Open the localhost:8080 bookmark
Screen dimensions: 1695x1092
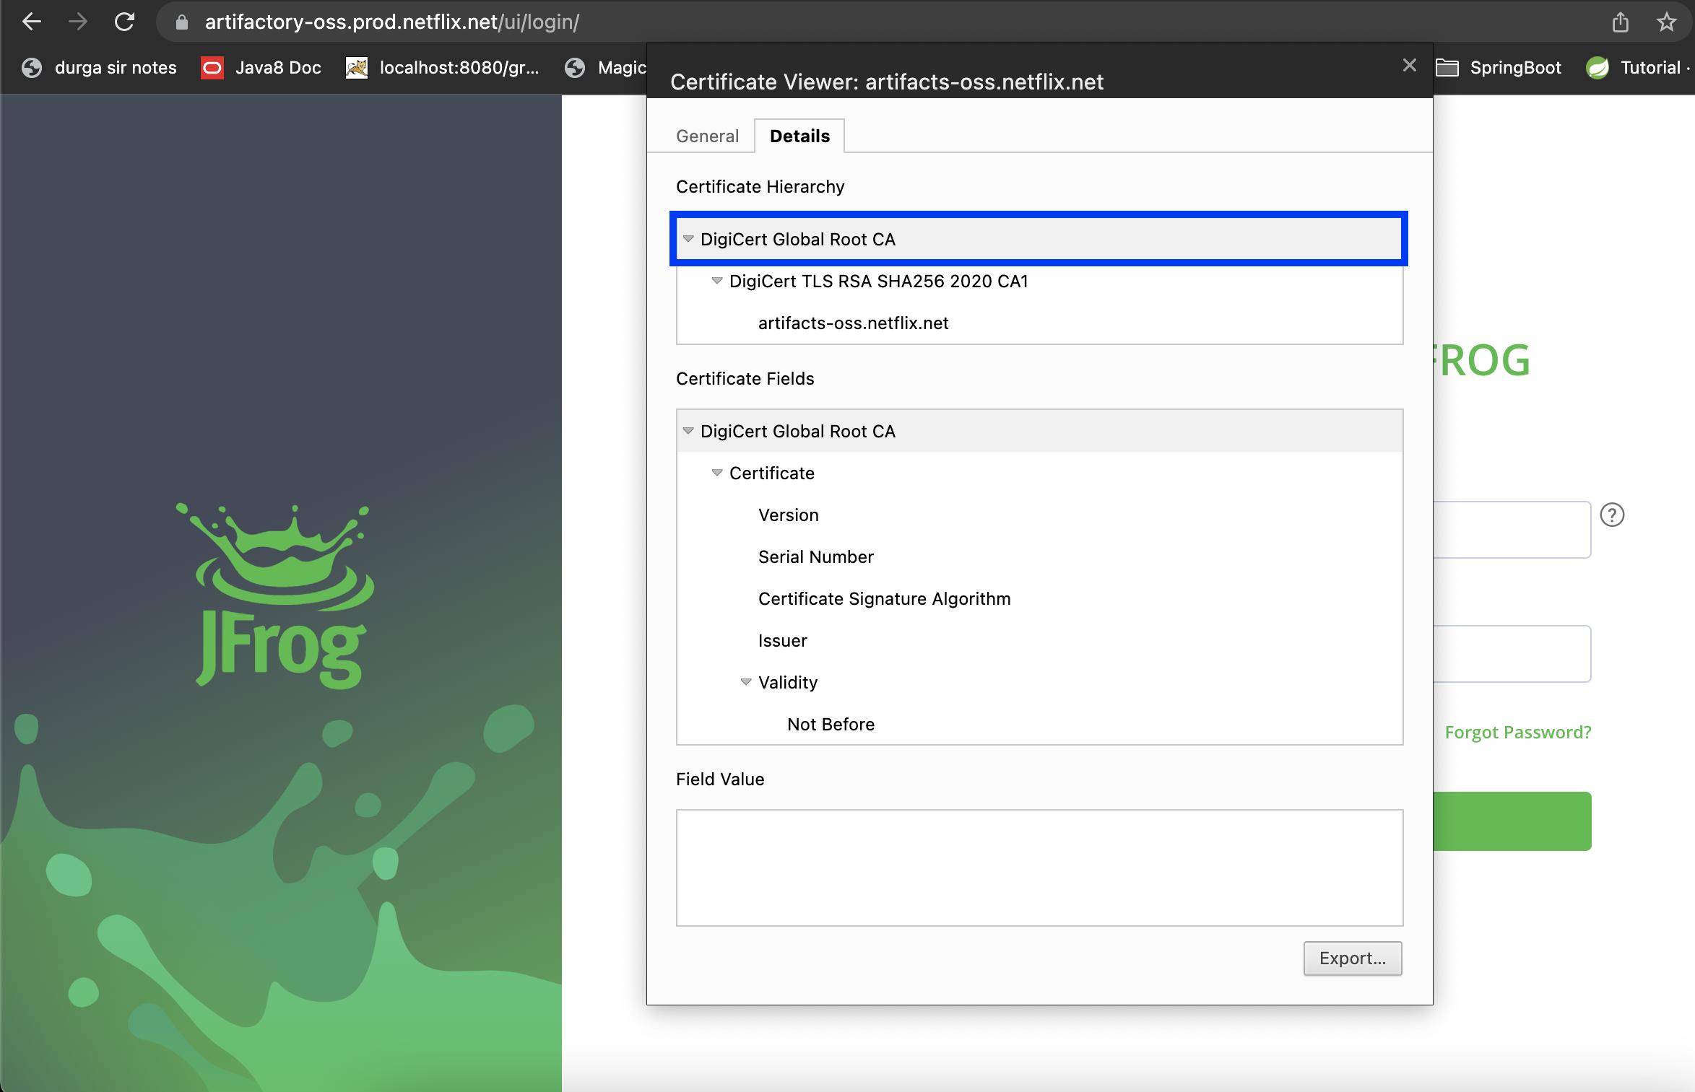click(x=443, y=68)
